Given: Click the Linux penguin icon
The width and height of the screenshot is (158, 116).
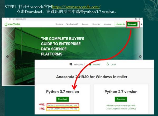Looking at the screenshot, I should click(108, 64).
